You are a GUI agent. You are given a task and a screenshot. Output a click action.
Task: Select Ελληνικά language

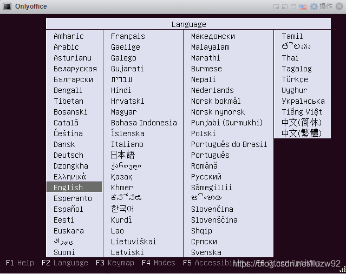click(70, 177)
